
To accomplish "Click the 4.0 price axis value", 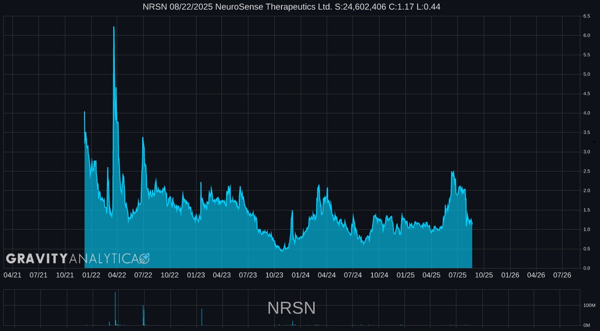I will (587, 113).
